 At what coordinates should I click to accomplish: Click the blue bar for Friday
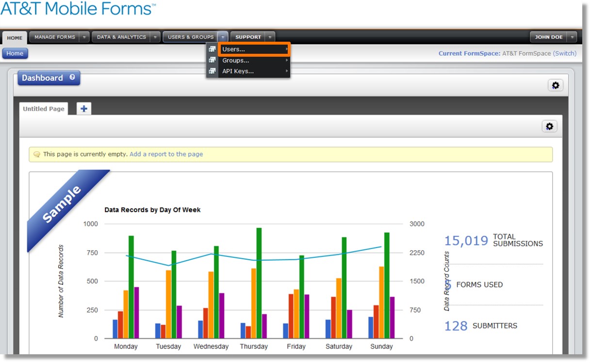tap(286, 331)
